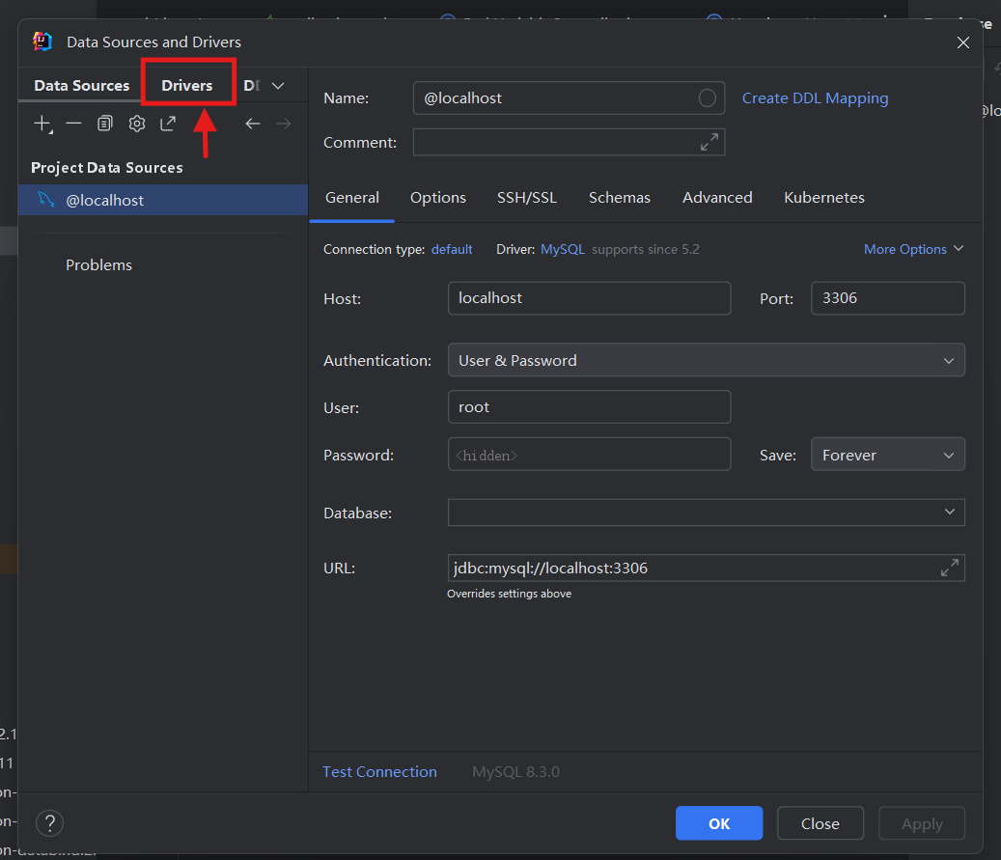Open driver settings gear icon
The width and height of the screenshot is (1001, 860).
pos(137,124)
